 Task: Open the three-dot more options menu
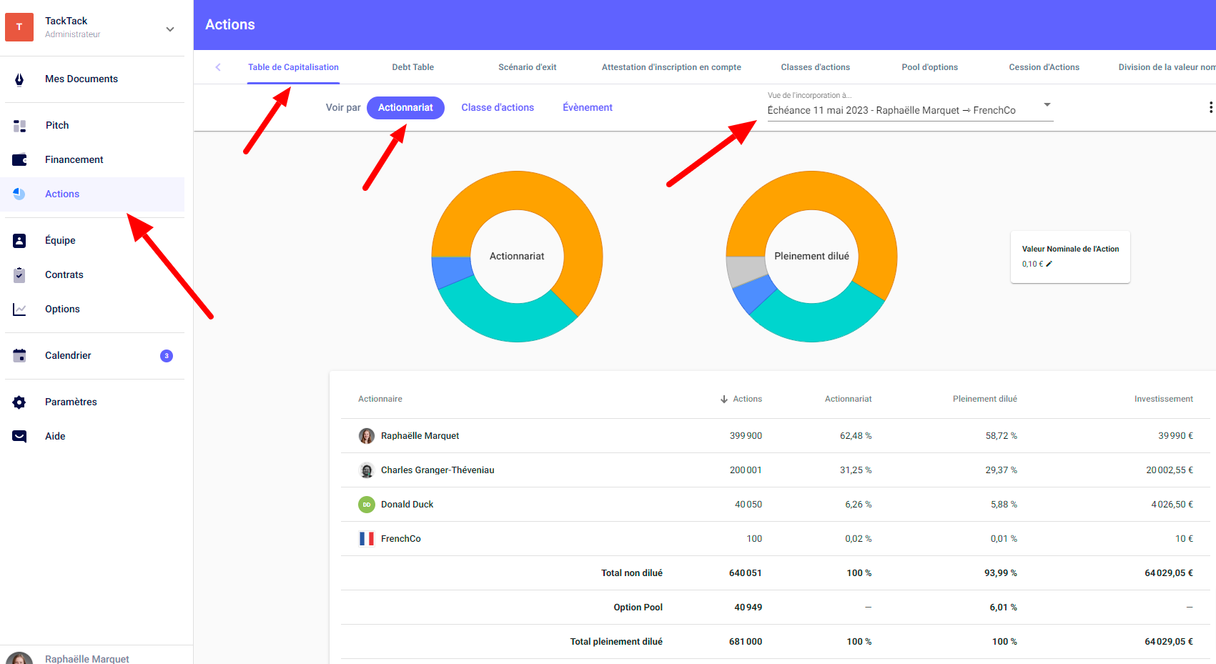point(1210,107)
